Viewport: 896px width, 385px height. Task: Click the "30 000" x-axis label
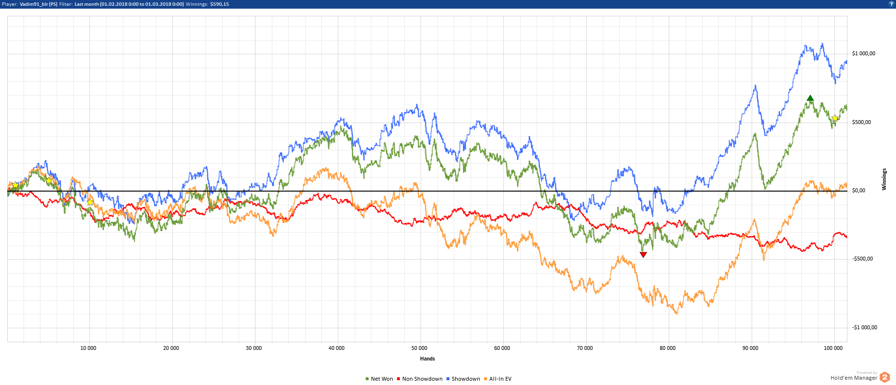coord(254,348)
